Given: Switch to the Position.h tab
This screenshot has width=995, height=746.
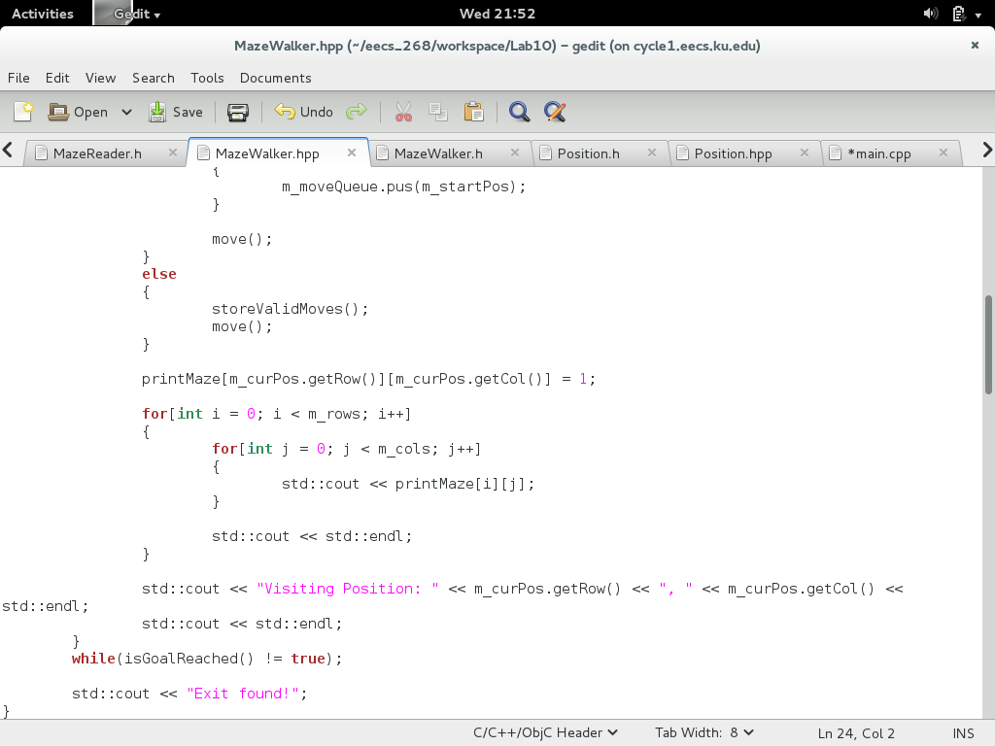Looking at the screenshot, I should 588,153.
